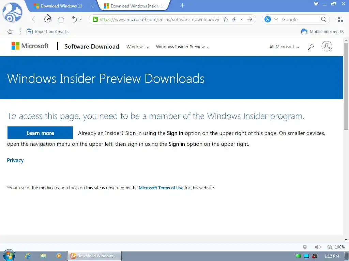
Task: Click the Microsoft logo
Action: [30, 46]
